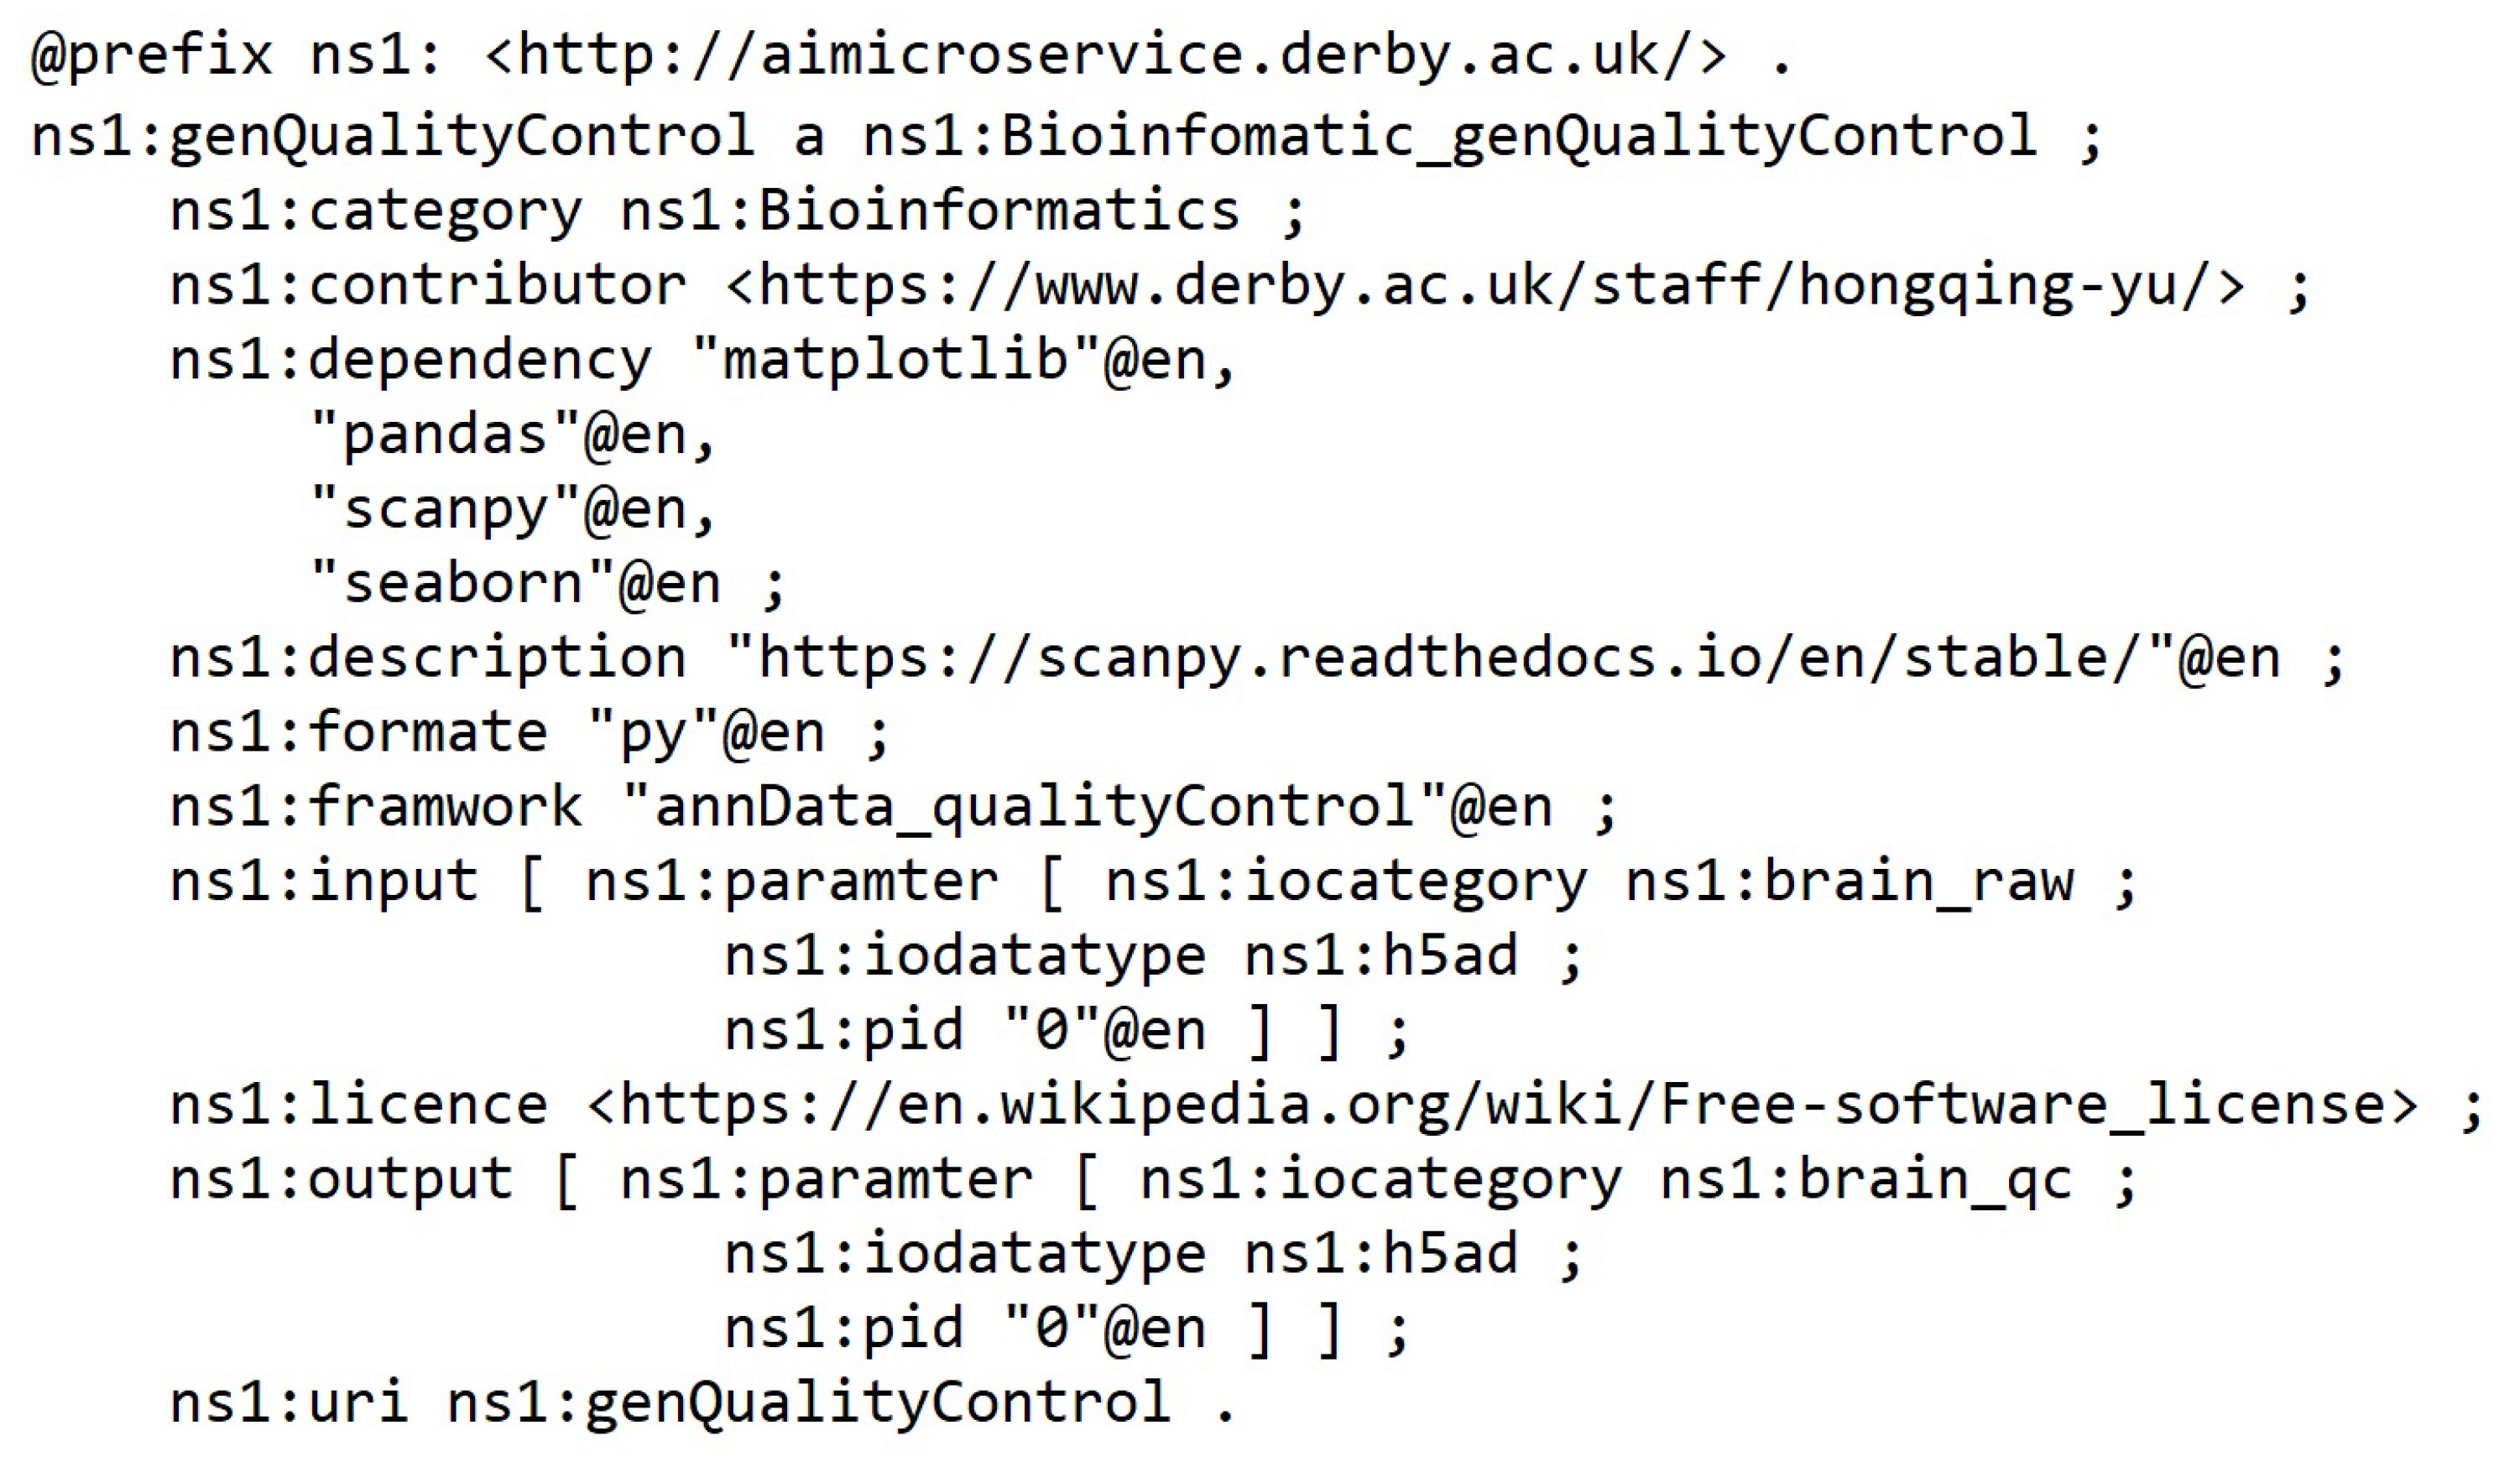Click the ns1:category property
Viewport: 2520px width, 1467px height.
(375, 212)
